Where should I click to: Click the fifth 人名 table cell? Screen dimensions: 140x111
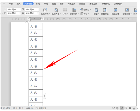(36, 53)
